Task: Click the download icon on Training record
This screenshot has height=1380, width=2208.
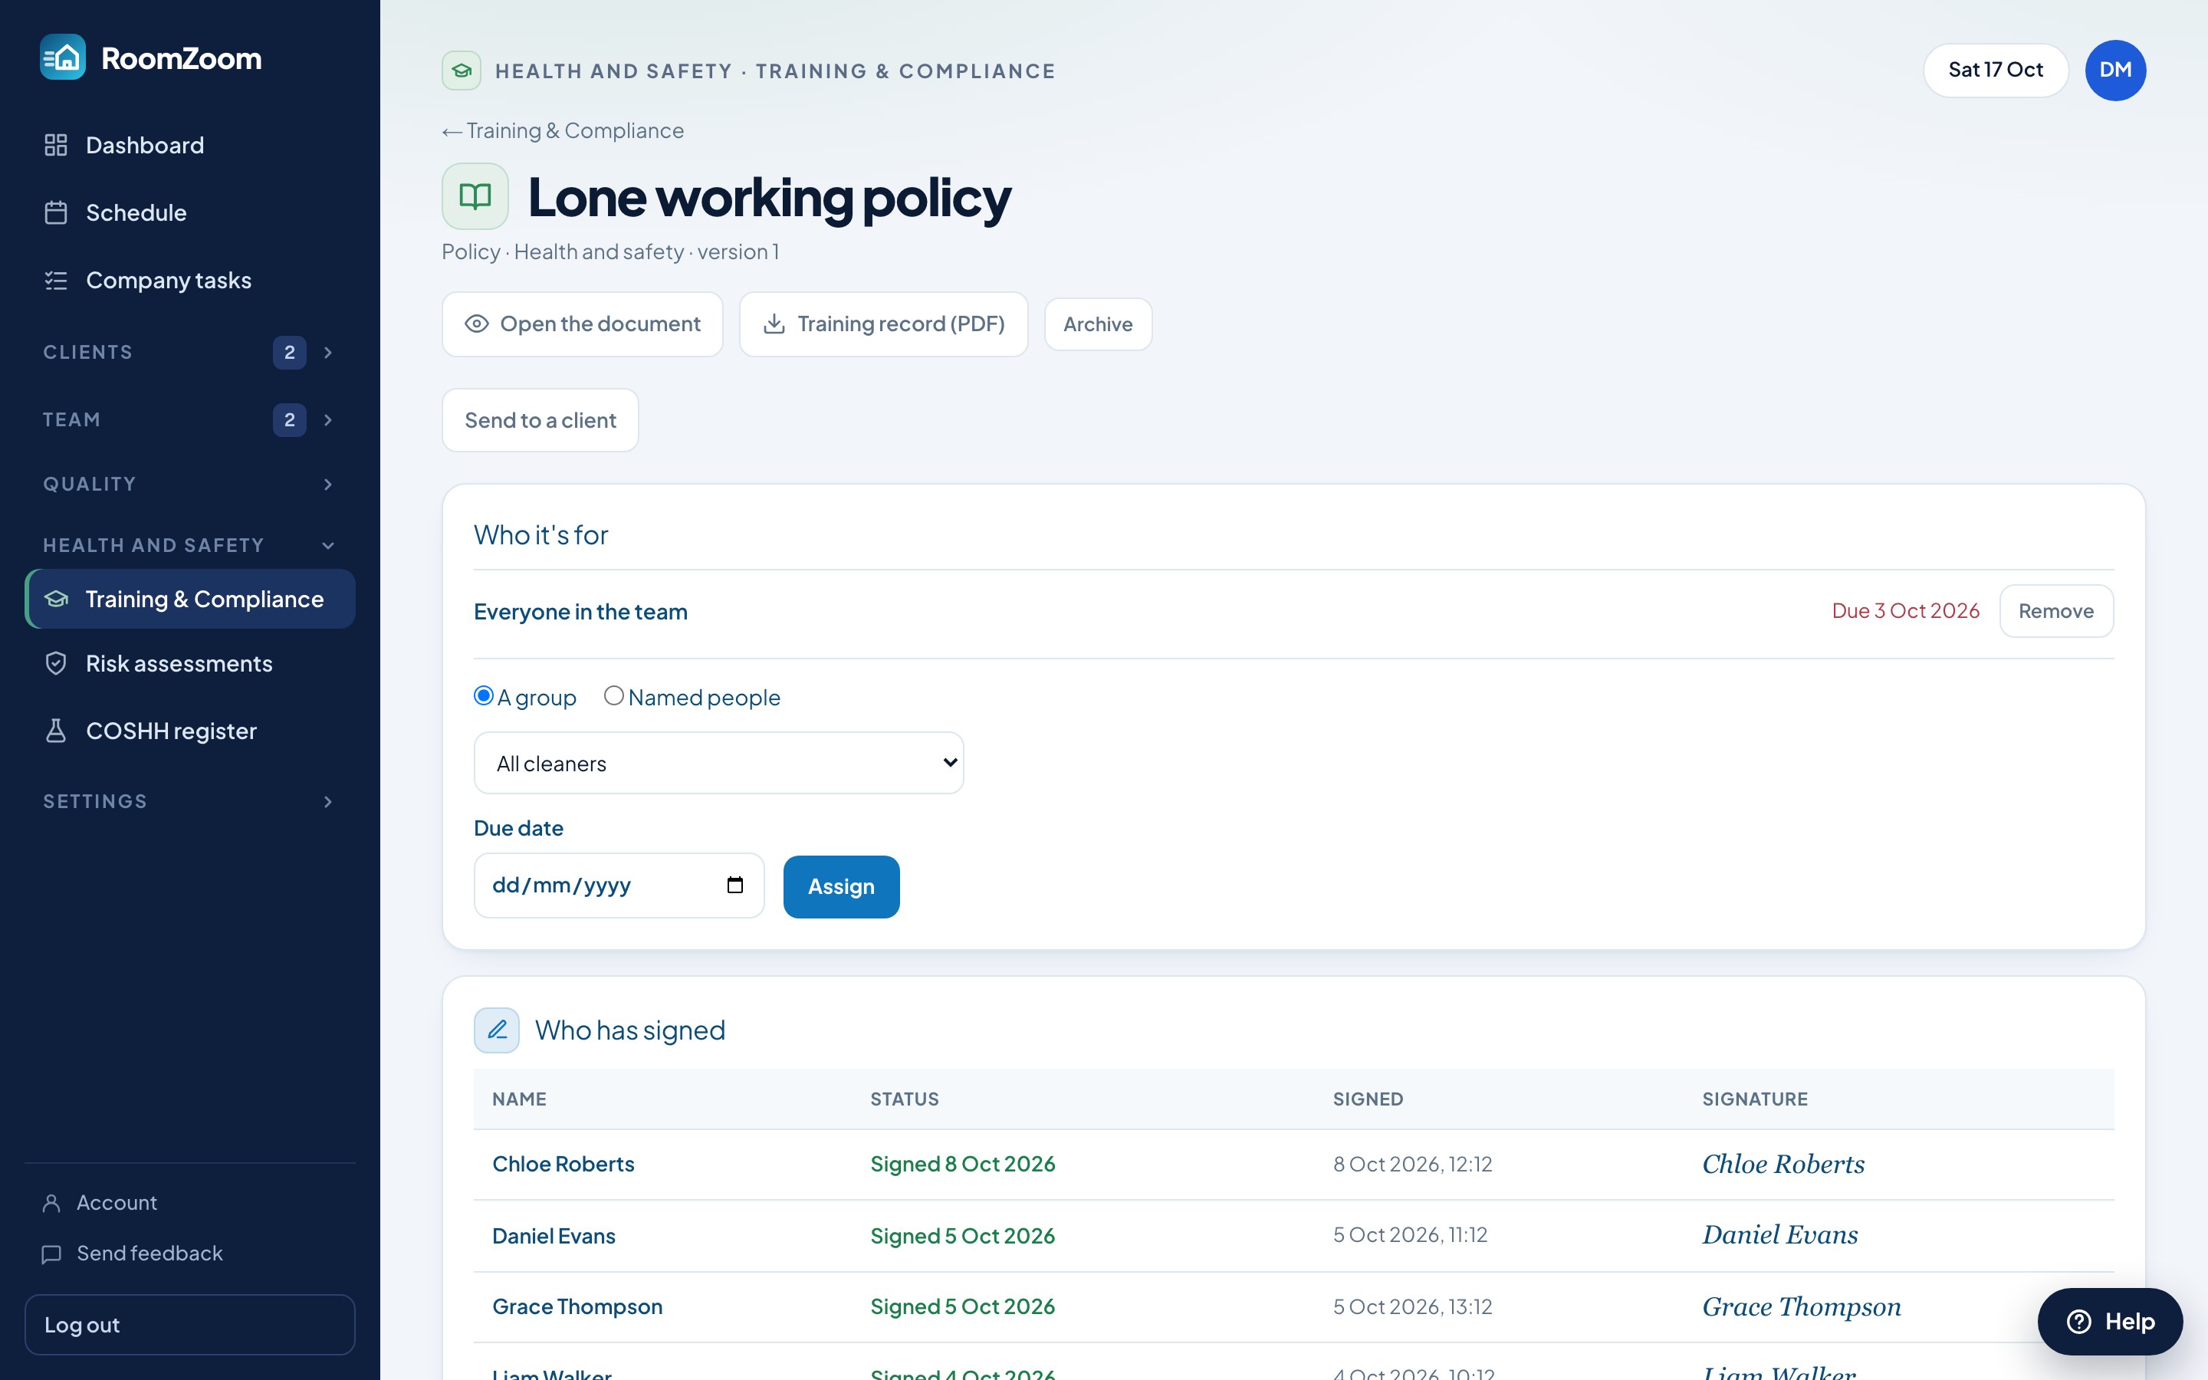Action: (774, 324)
